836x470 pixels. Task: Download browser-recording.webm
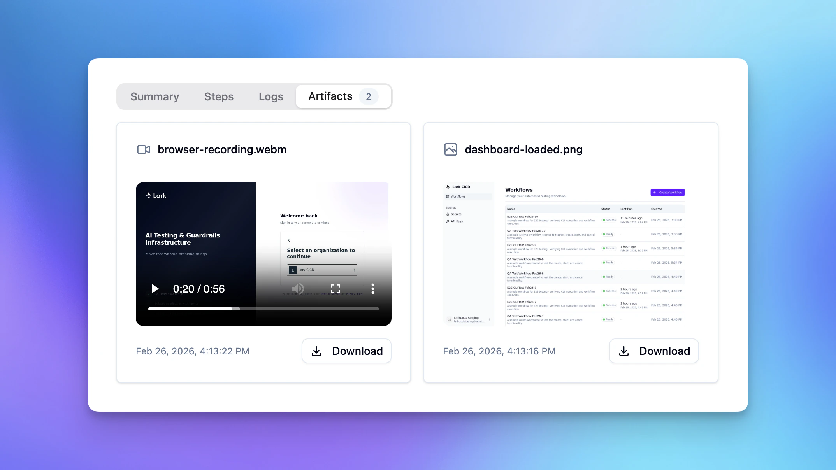click(346, 351)
